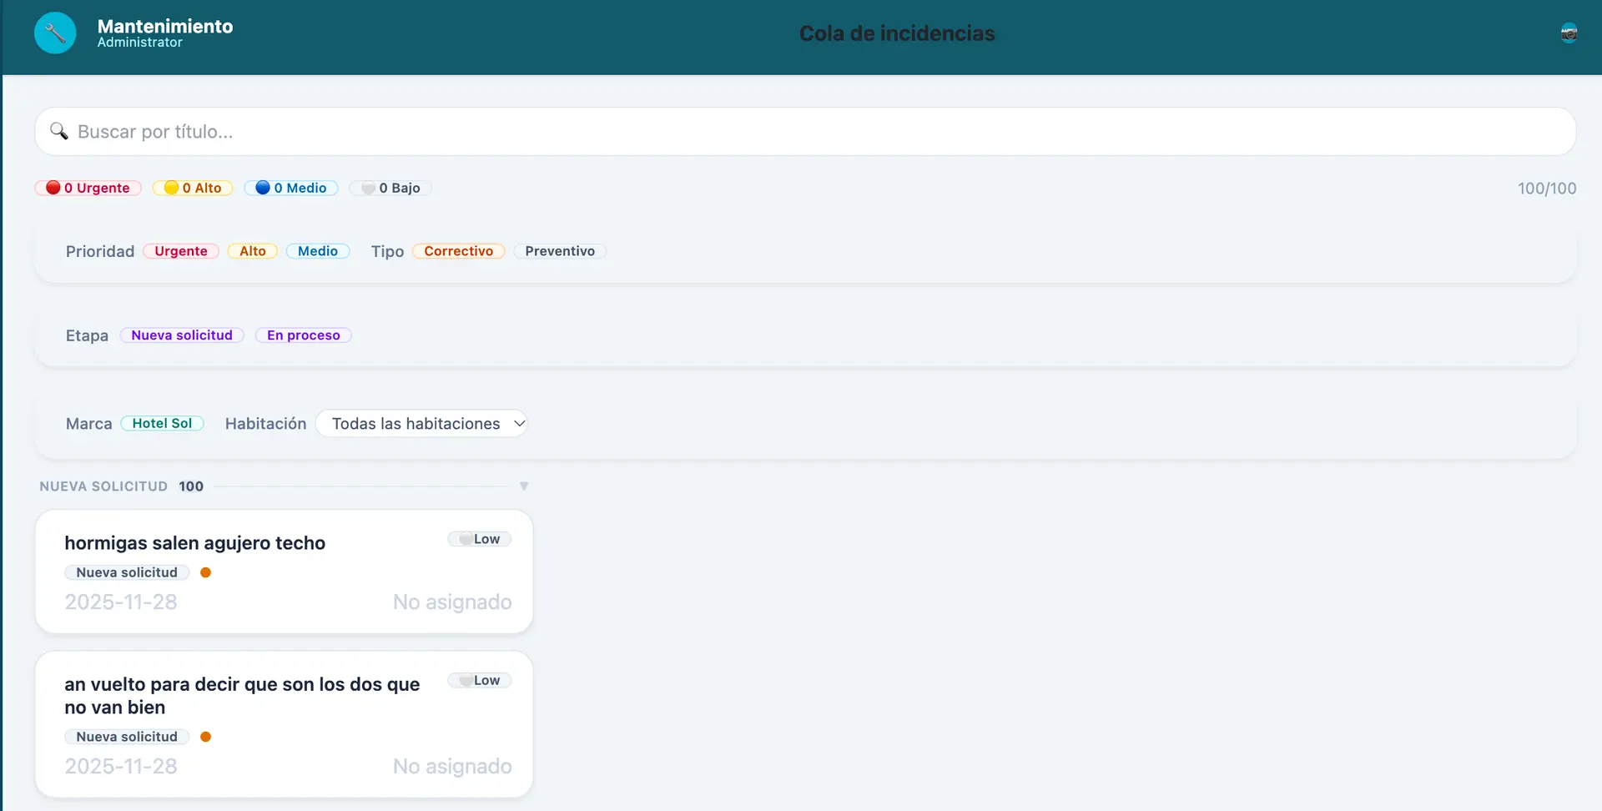1602x811 pixels.
Task: Click Nueva solicitud tag on 'an vuelto' card
Action: [127, 737]
